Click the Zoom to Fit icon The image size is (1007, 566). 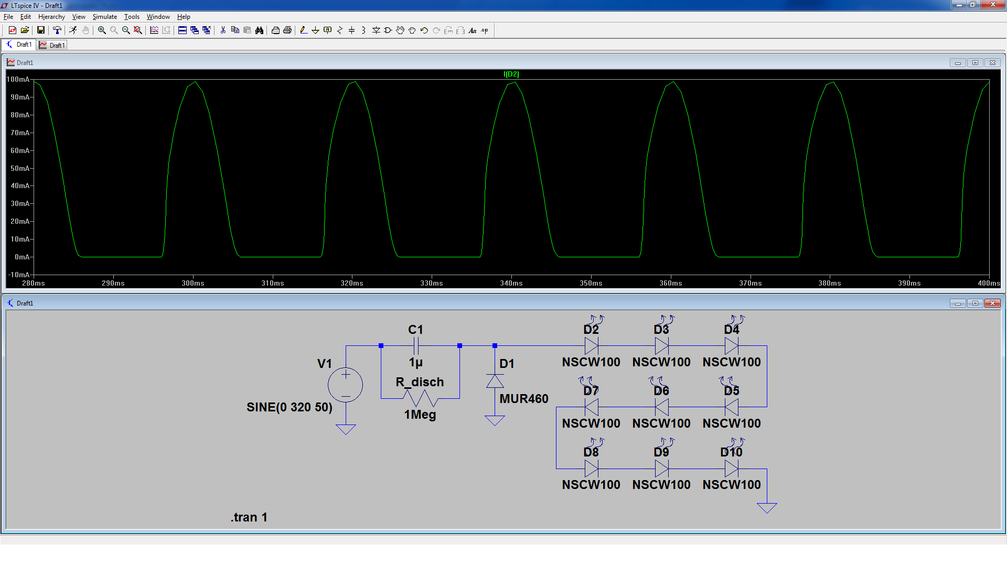[138, 30]
